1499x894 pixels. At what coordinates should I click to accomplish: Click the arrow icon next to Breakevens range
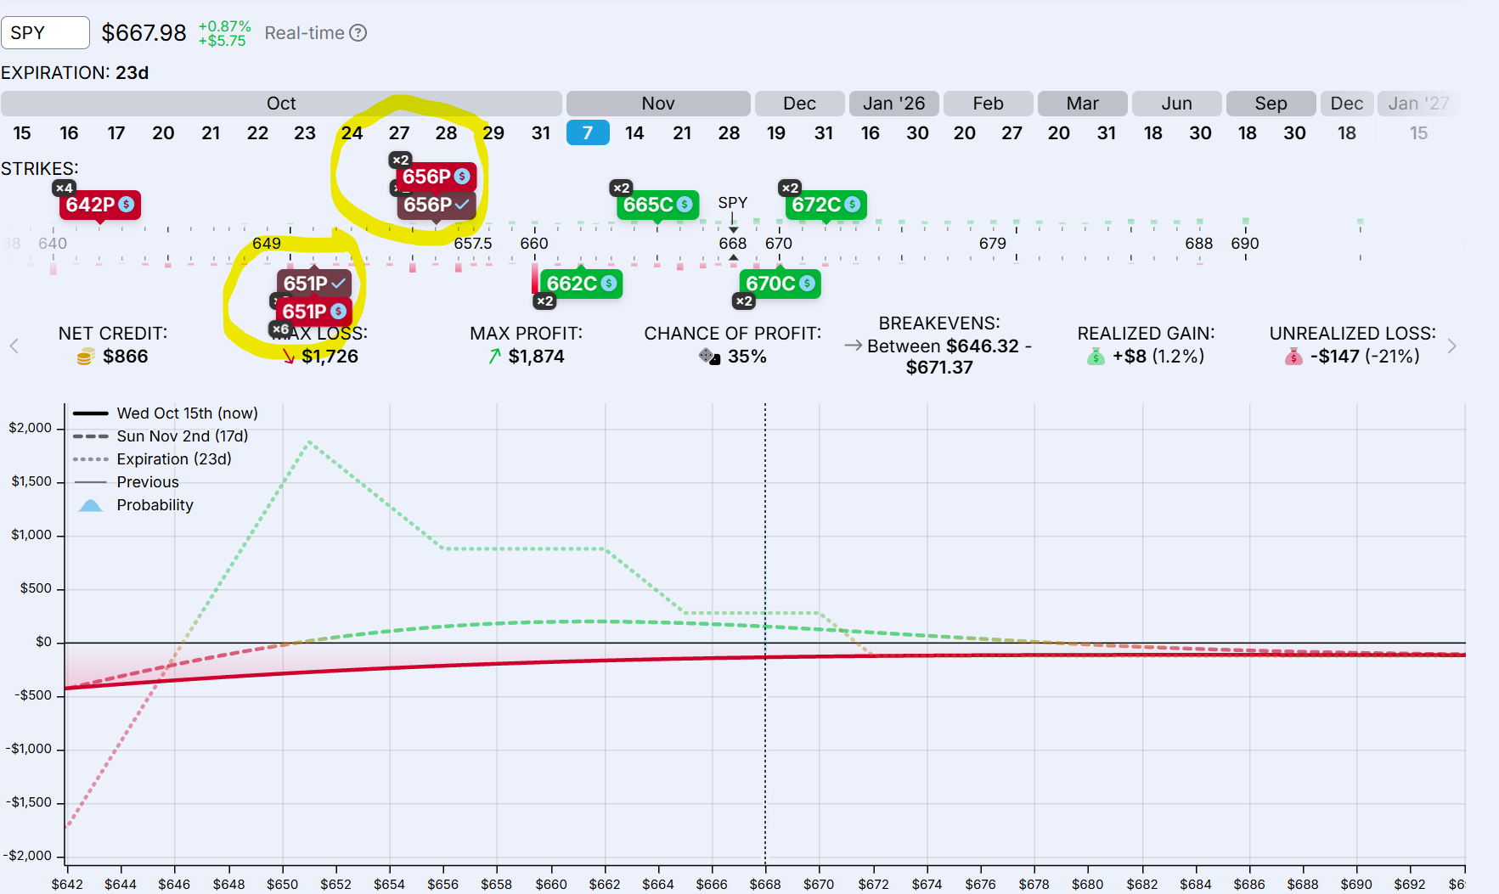pos(854,346)
